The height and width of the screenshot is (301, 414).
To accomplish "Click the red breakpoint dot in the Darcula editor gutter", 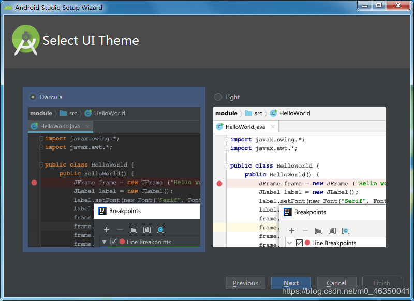I will point(34,183).
